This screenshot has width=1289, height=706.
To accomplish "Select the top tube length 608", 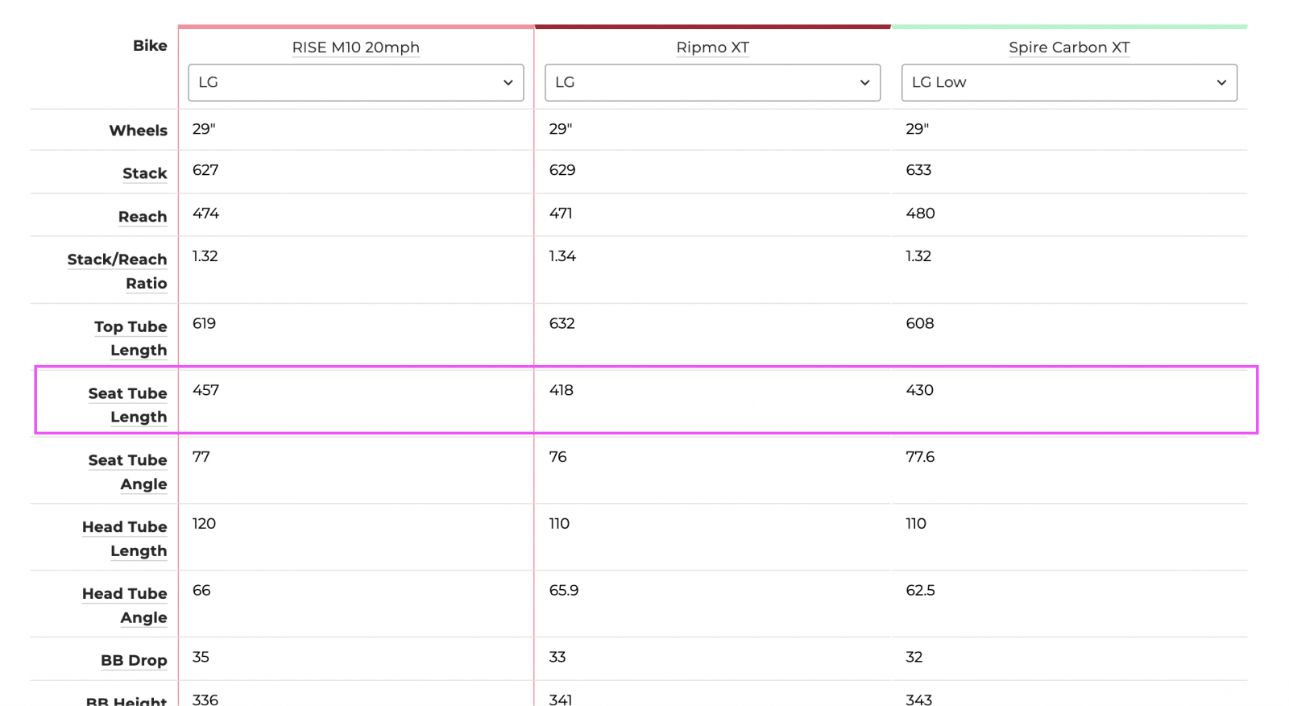I will tap(920, 323).
